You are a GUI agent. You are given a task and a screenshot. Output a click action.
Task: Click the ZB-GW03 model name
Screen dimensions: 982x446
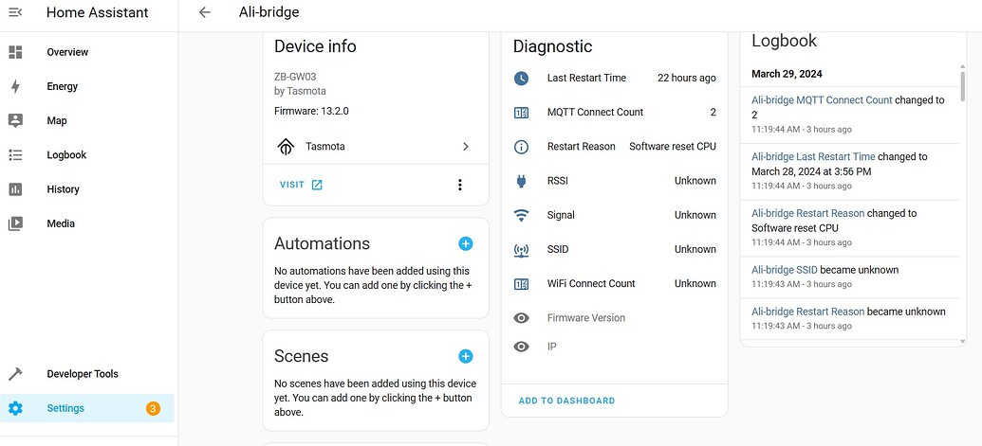[295, 77]
